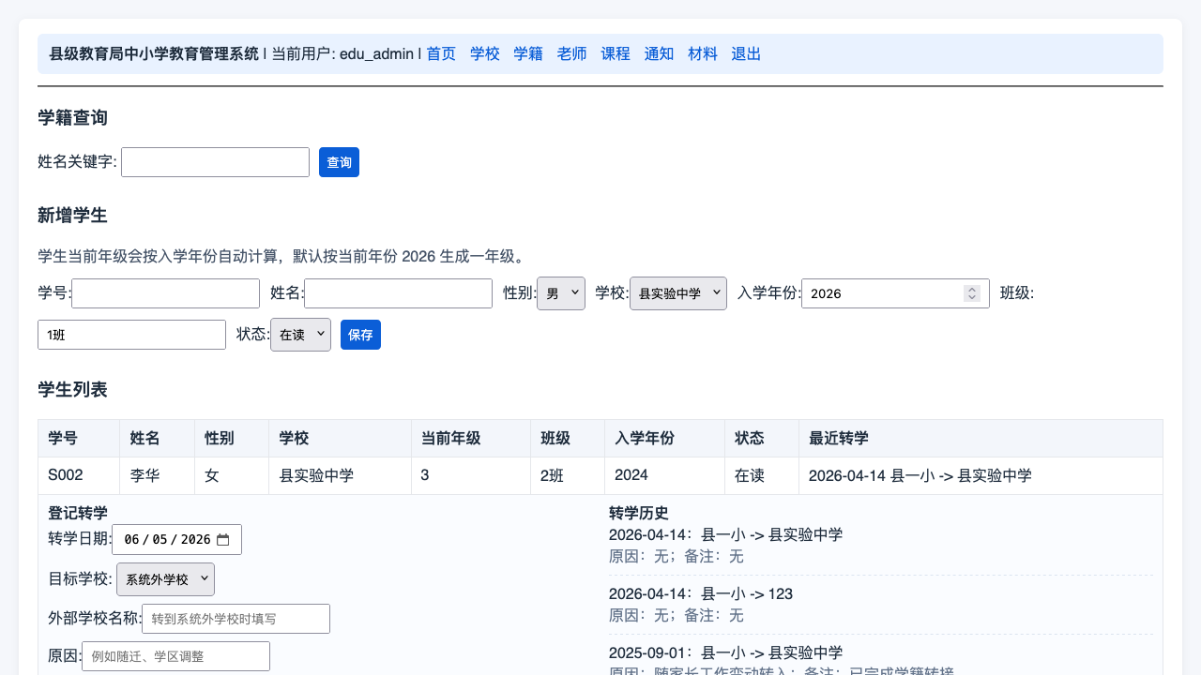Open the 性别 dropdown
1201x675 pixels.
[x=561, y=293]
